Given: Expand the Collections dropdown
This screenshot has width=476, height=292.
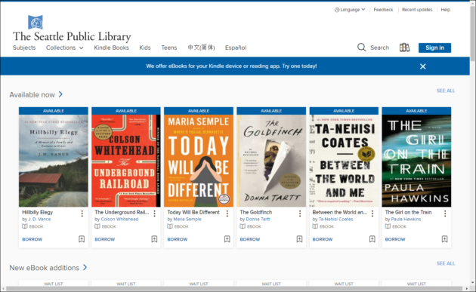Looking at the screenshot, I should coord(65,48).
